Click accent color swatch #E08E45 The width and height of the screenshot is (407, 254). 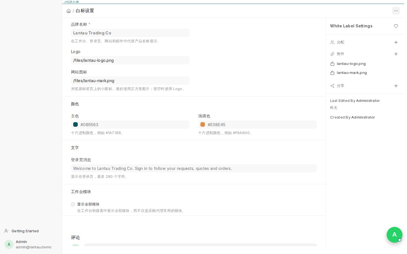203,124
